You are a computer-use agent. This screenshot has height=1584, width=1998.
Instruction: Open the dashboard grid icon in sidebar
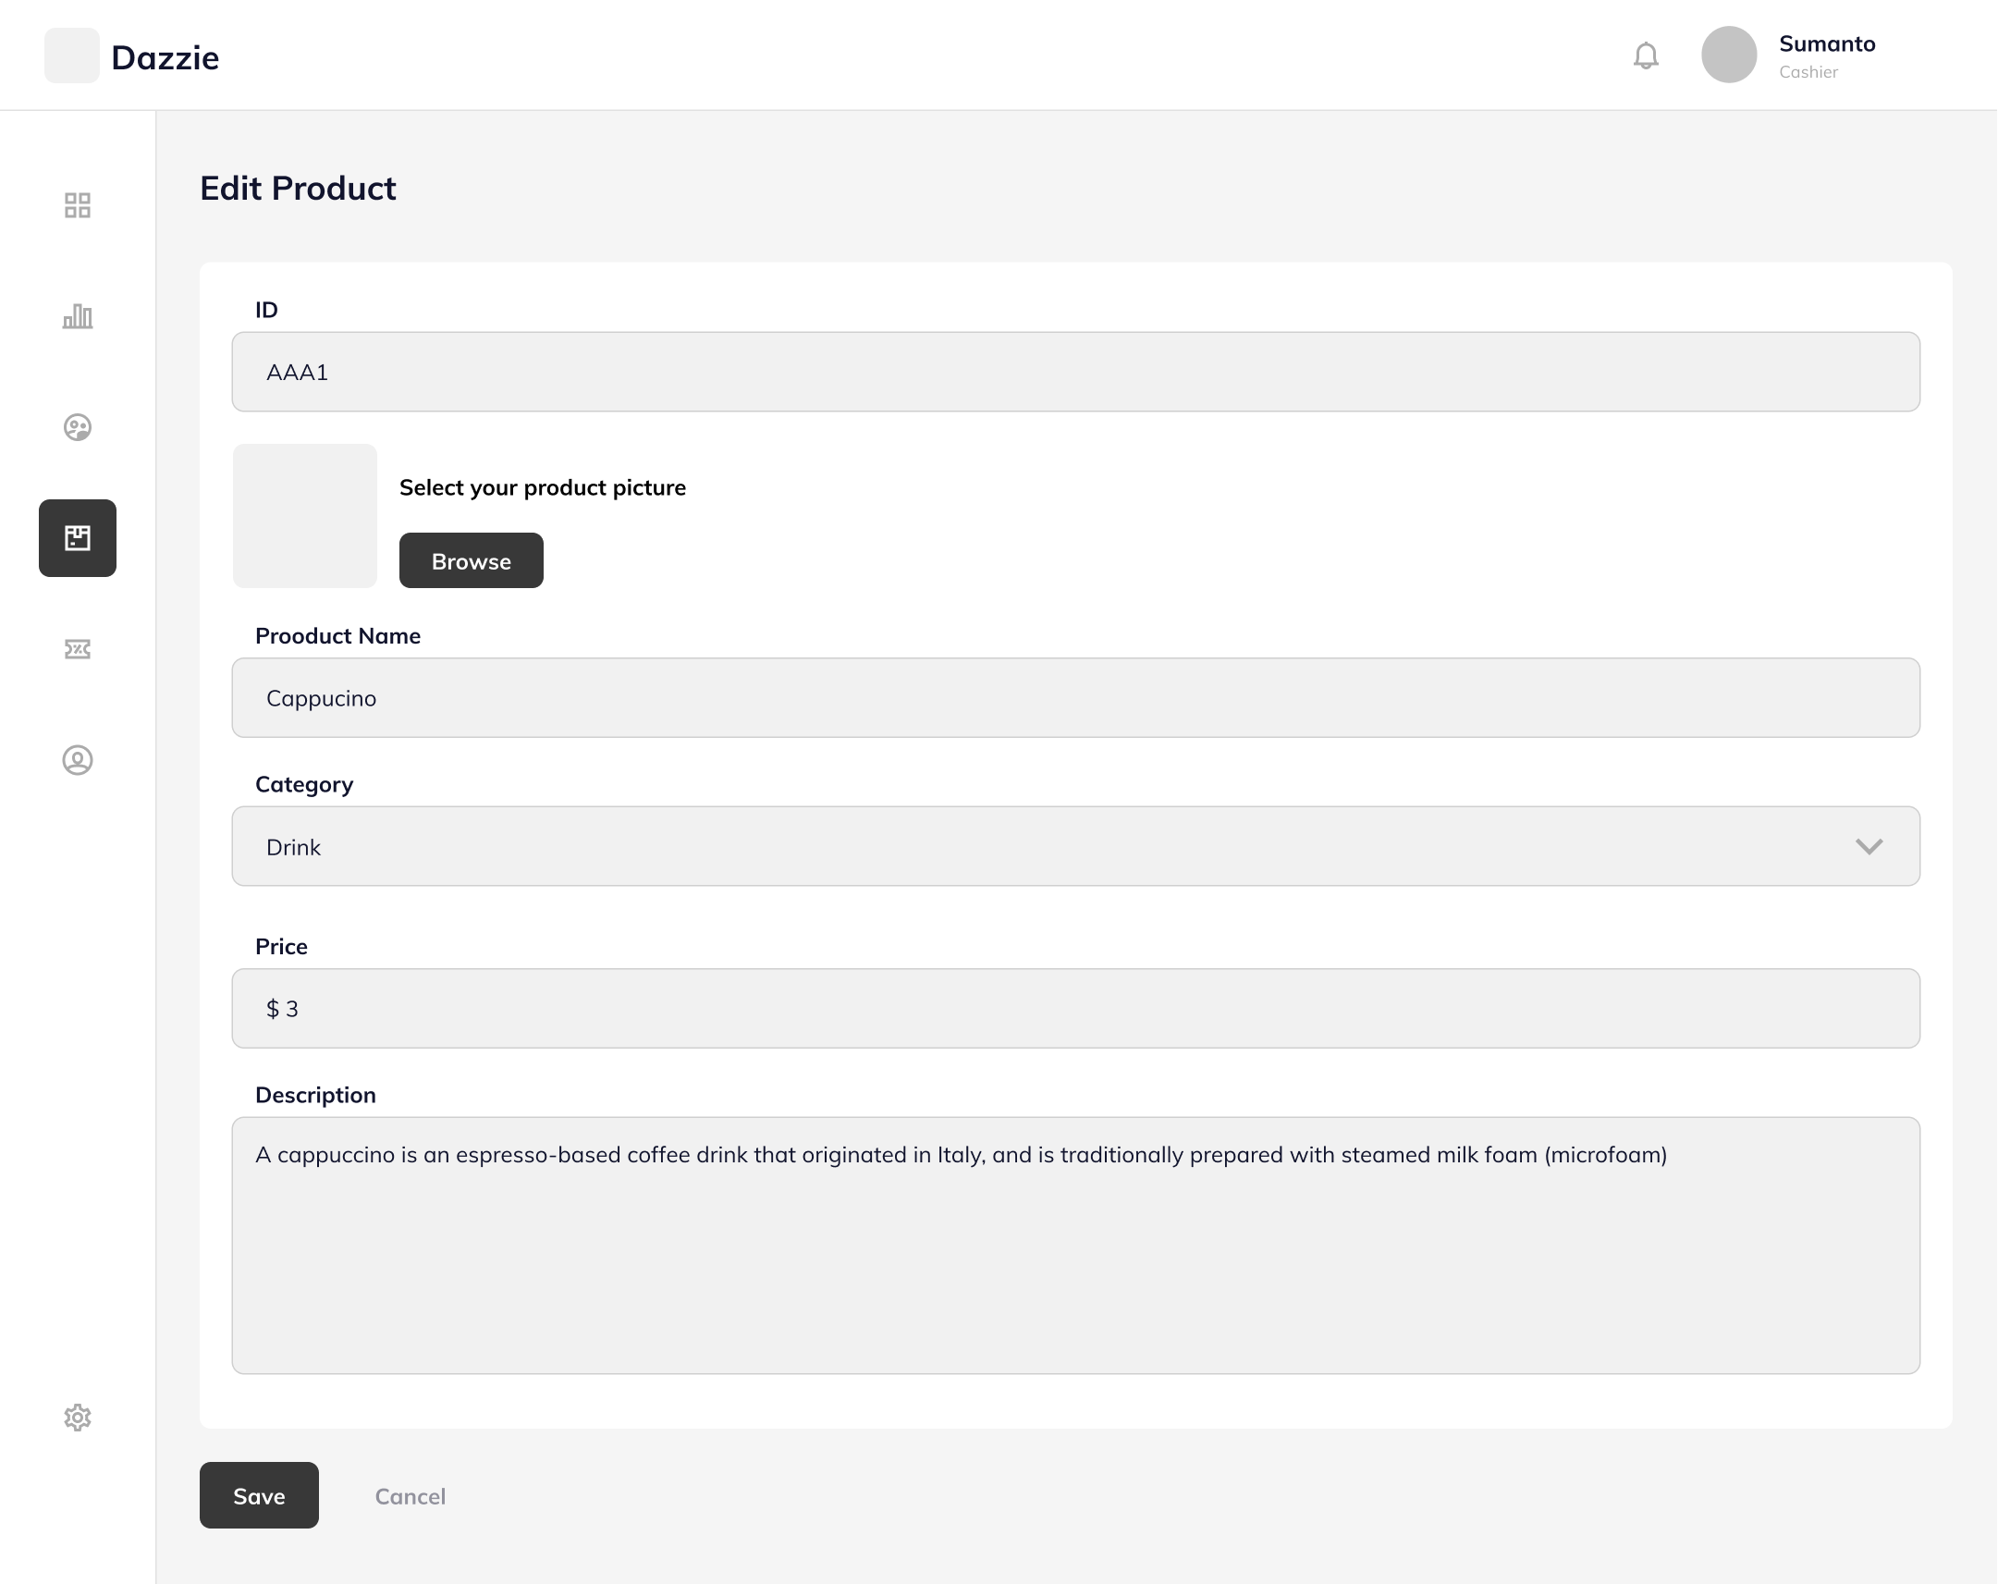tap(78, 205)
